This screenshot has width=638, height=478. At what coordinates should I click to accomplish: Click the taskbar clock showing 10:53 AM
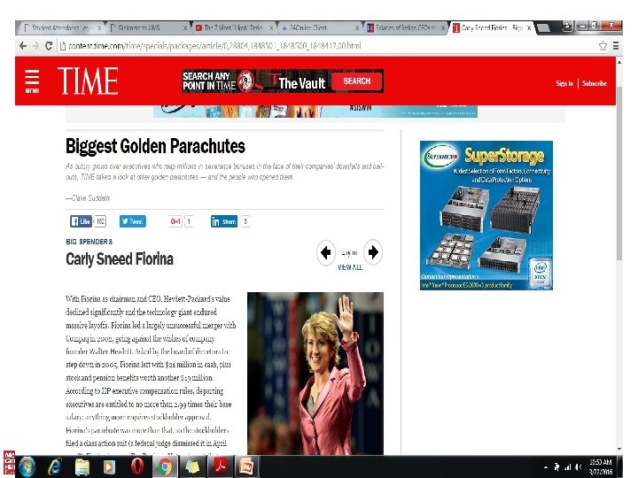tap(600, 466)
